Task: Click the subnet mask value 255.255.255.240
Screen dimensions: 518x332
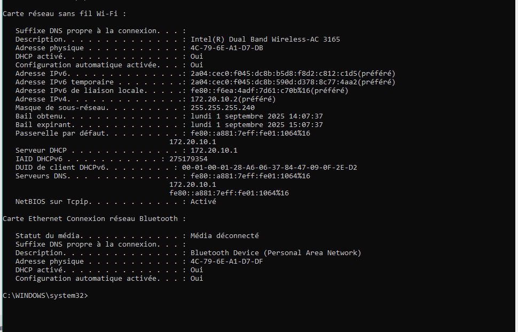Action: pyautogui.click(x=223, y=108)
